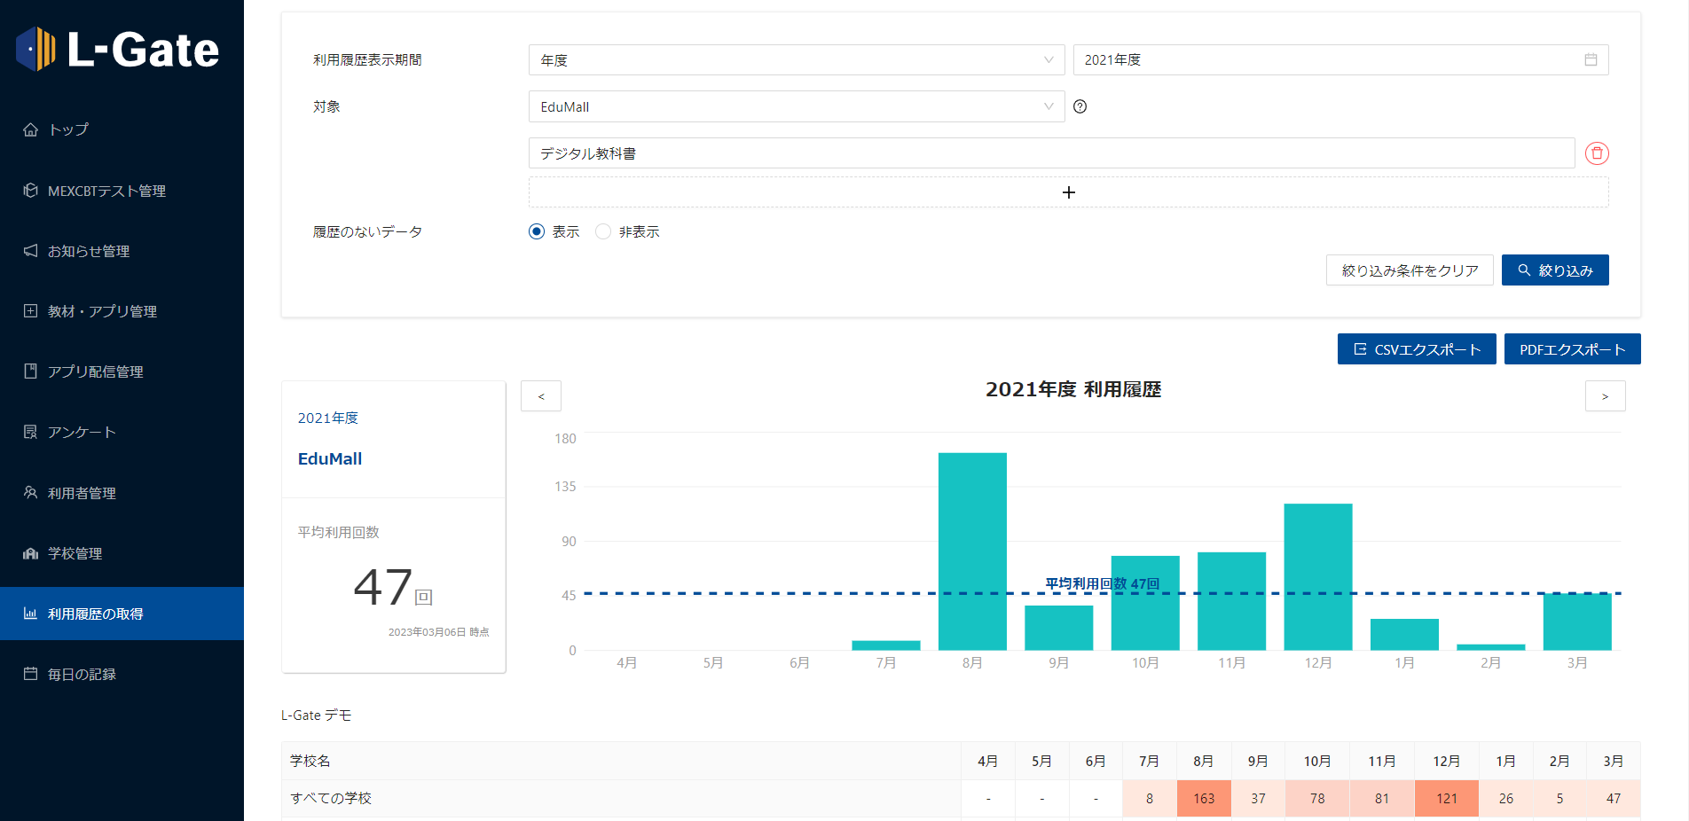Image resolution: width=1689 pixels, height=821 pixels.
Task: Click the plus icon to add target
Action: coord(1068,192)
